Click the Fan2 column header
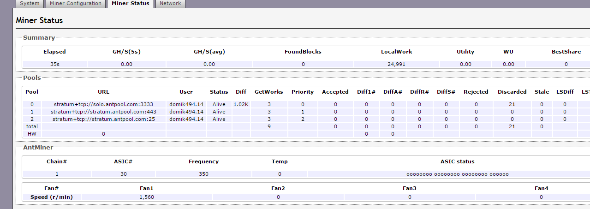 pyautogui.click(x=278, y=188)
